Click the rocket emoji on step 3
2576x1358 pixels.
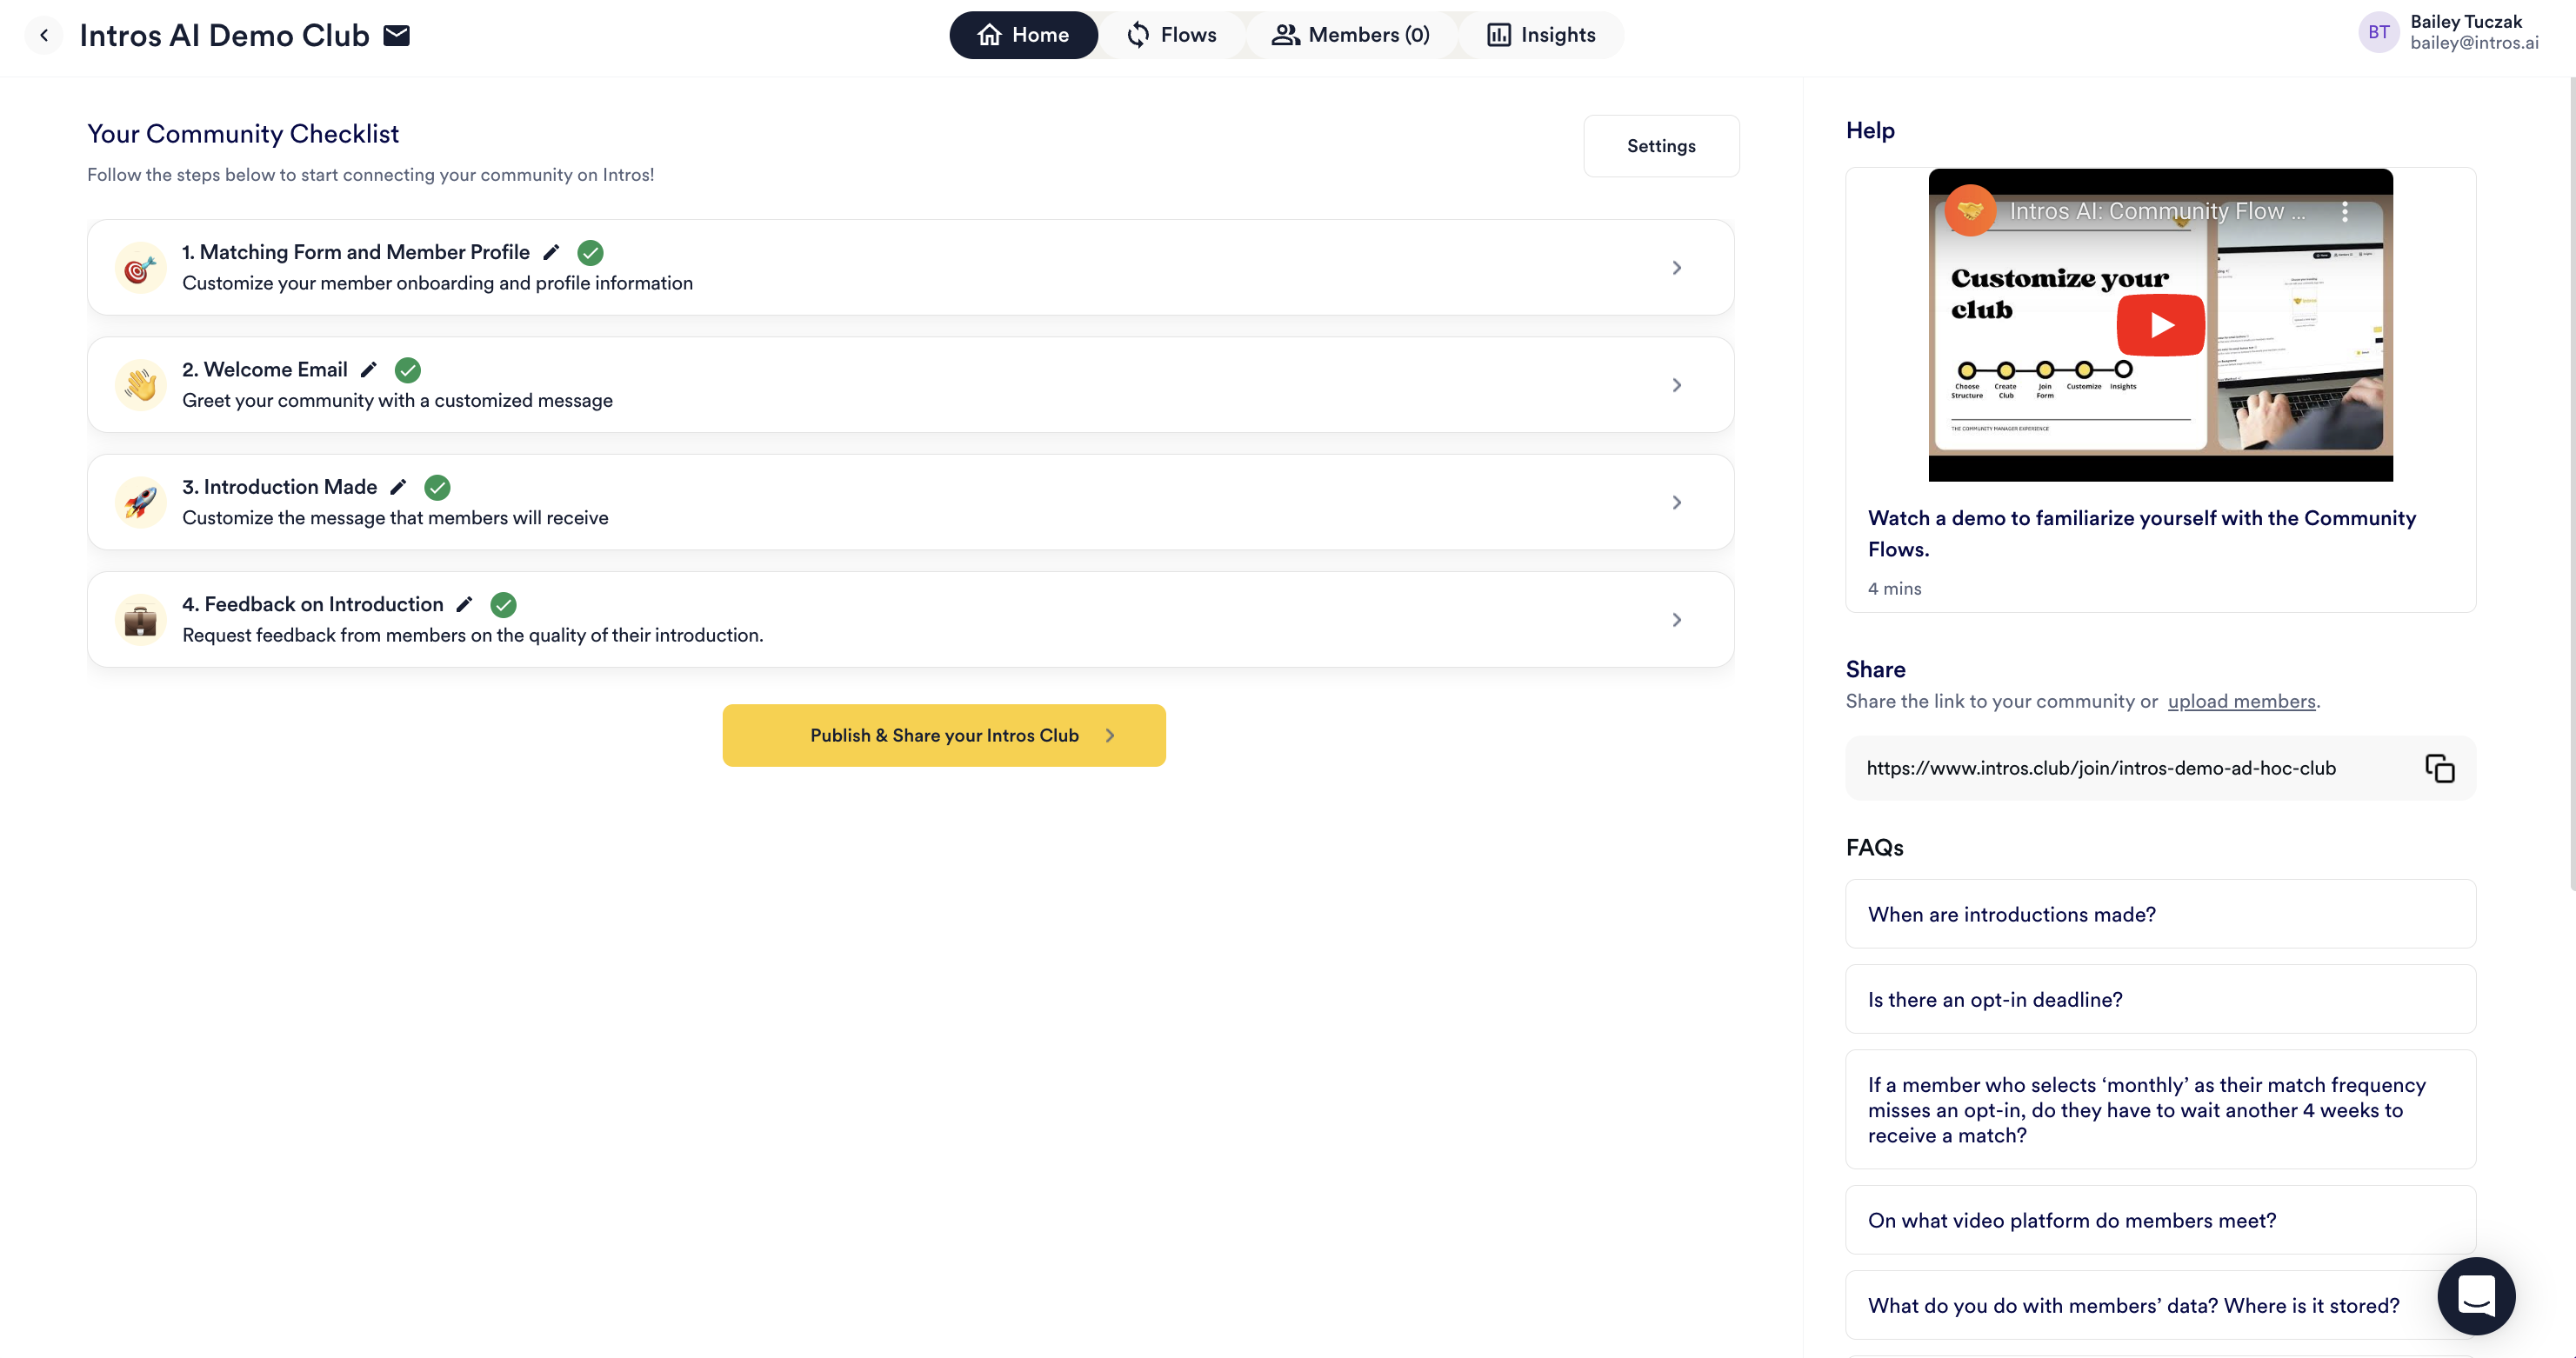click(x=140, y=502)
